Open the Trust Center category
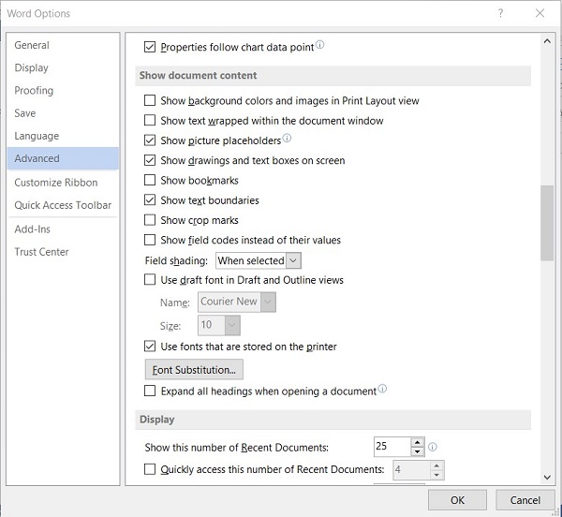 [x=63, y=252]
